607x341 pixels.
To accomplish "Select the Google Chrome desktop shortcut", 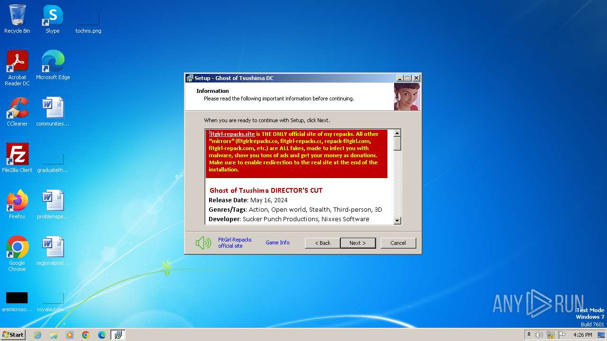I will click(17, 254).
